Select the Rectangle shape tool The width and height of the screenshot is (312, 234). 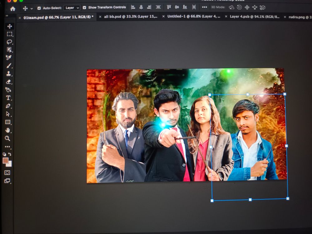pyautogui.click(x=8, y=122)
